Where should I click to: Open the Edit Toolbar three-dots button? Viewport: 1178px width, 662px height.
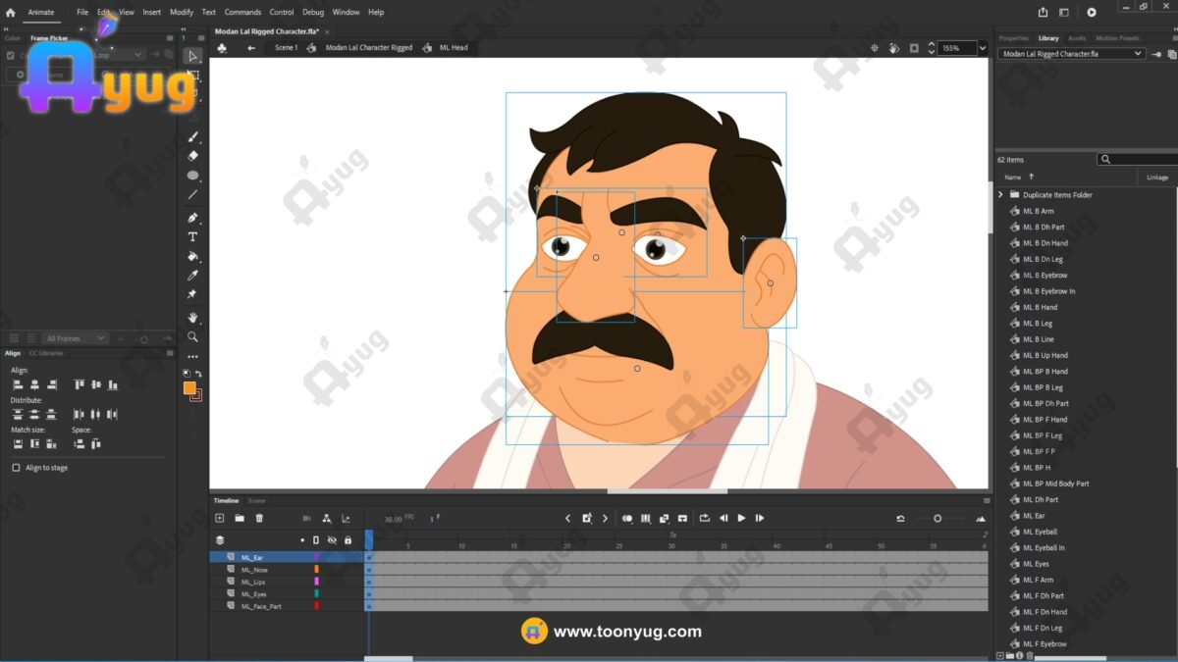192,357
